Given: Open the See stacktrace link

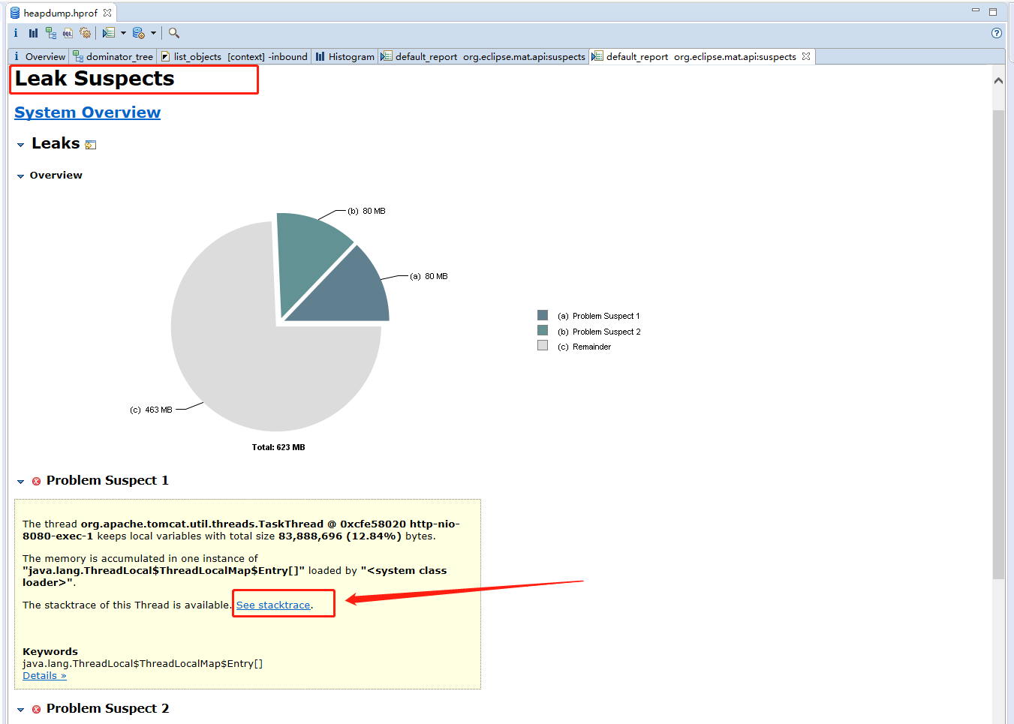Looking at the screenshot, I should [273, 605].
